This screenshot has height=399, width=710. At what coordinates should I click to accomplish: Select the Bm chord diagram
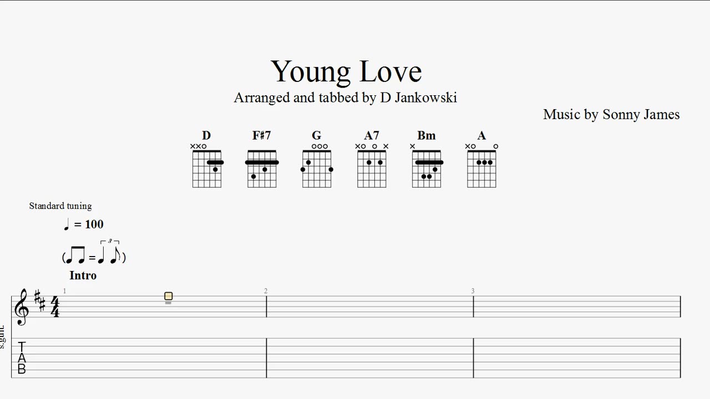(427, 159)
